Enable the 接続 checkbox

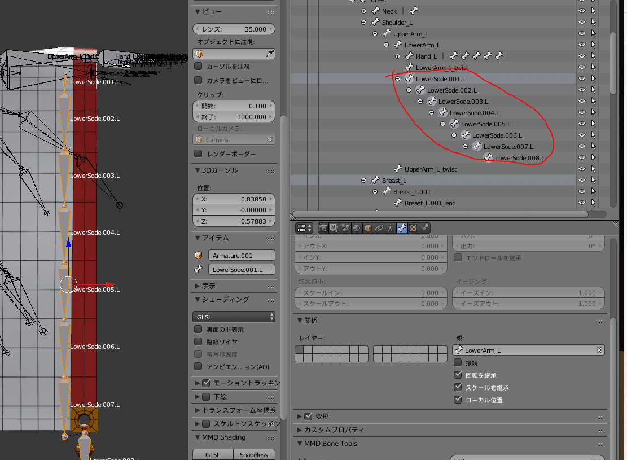coord(458,362)
